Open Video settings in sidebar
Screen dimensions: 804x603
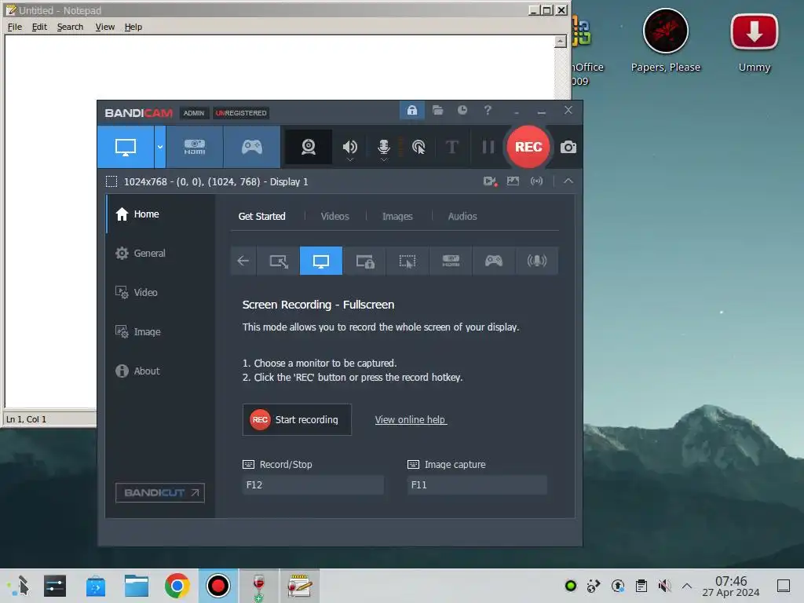pyautogui.click(x=161, y=292)
